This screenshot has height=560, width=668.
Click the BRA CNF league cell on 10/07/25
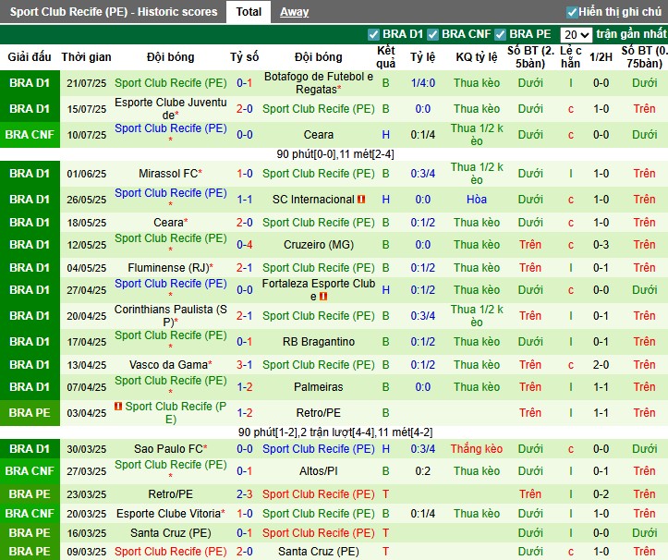[30, 135]
